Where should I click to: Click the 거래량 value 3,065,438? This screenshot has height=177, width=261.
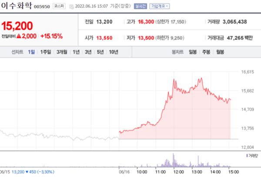pyautogui.click(x=235, y=22)
